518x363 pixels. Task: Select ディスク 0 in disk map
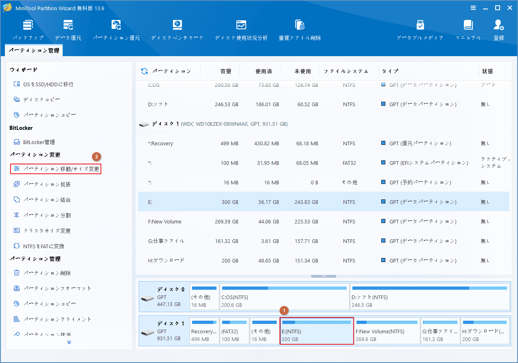(x=164, y=297)
